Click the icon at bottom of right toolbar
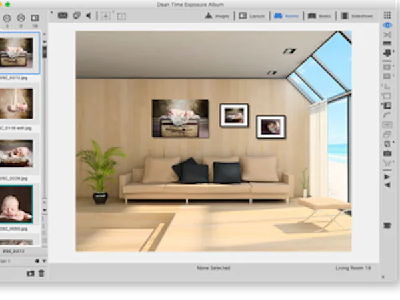This screenshot has height=300, width=400. [x=387, y=225]
